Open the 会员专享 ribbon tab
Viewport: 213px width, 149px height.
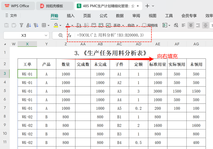pos(189,16)
